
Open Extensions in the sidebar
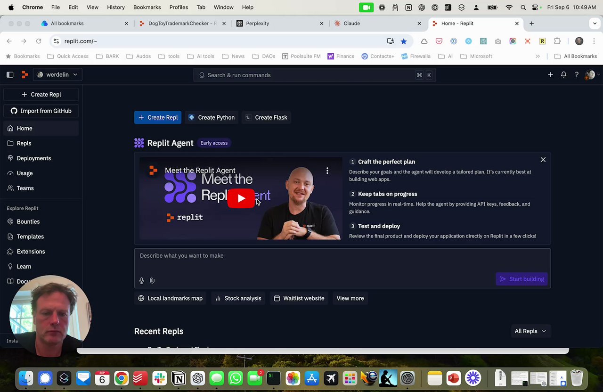click(41, 252)
